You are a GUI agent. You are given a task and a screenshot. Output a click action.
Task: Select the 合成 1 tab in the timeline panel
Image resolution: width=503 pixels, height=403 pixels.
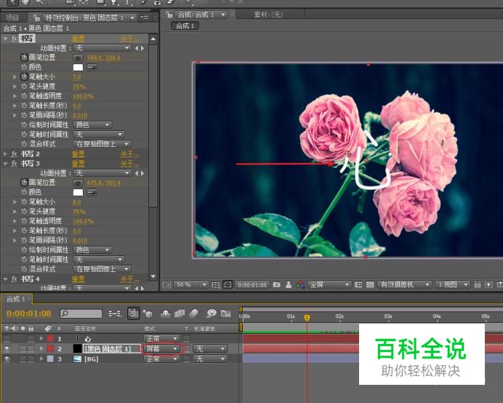pos(16,299)
